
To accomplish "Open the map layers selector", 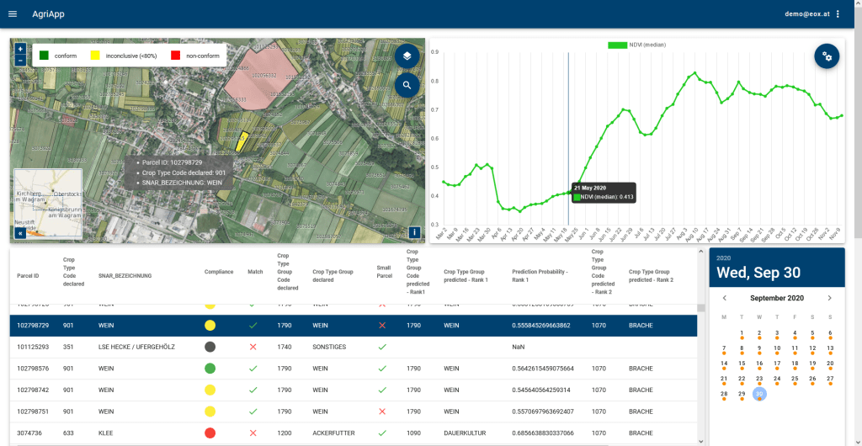I will 407,56.
